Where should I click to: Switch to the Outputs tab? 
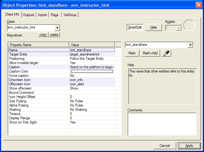click(x=29, y=15)
